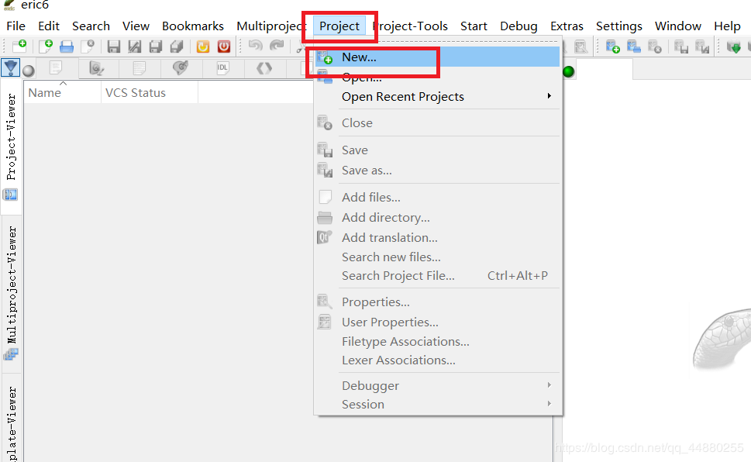Viewport: 751px width, 462px height.
Task: Click the Save All stacked-floppy icon
Action: click(x=177, y=47)
